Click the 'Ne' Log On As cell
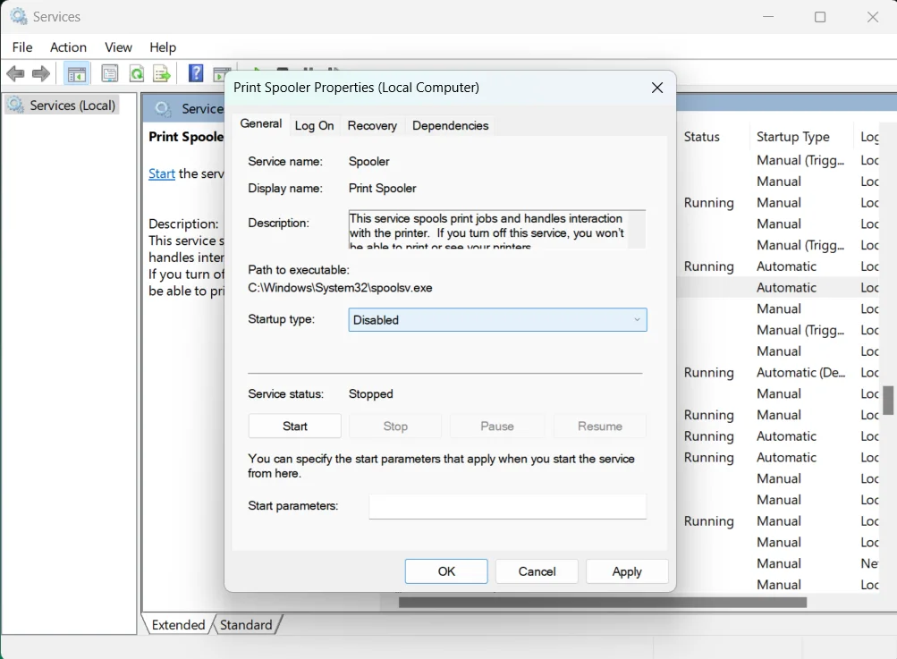The height and width of the screenshot is (659, 897). 869,563
